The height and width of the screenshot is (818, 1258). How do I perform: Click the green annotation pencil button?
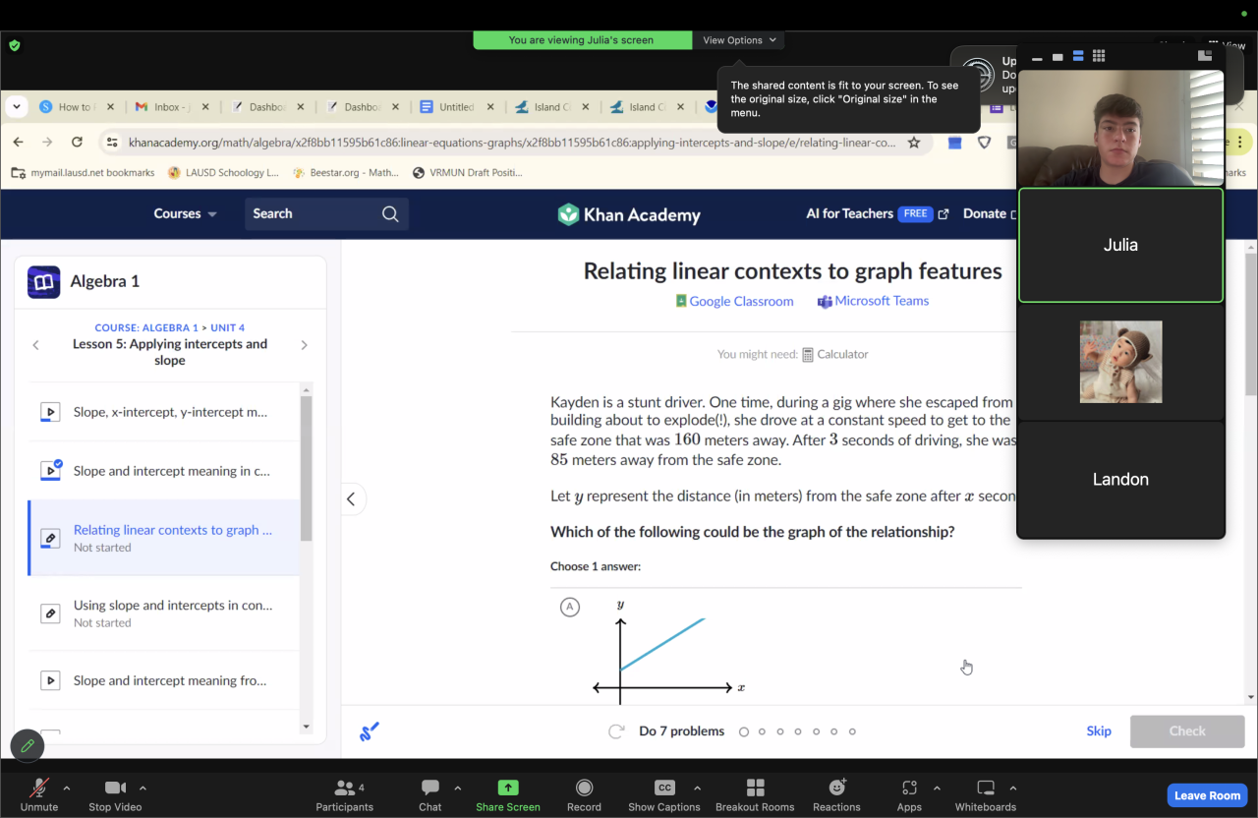click(28, 746)
